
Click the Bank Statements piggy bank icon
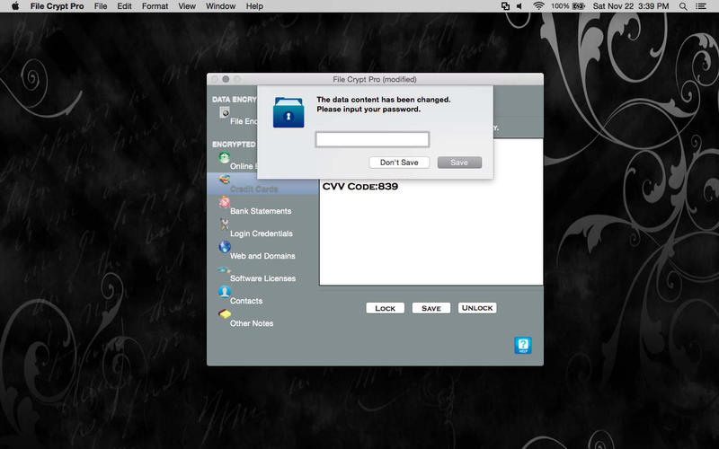[x=224, y=203]
